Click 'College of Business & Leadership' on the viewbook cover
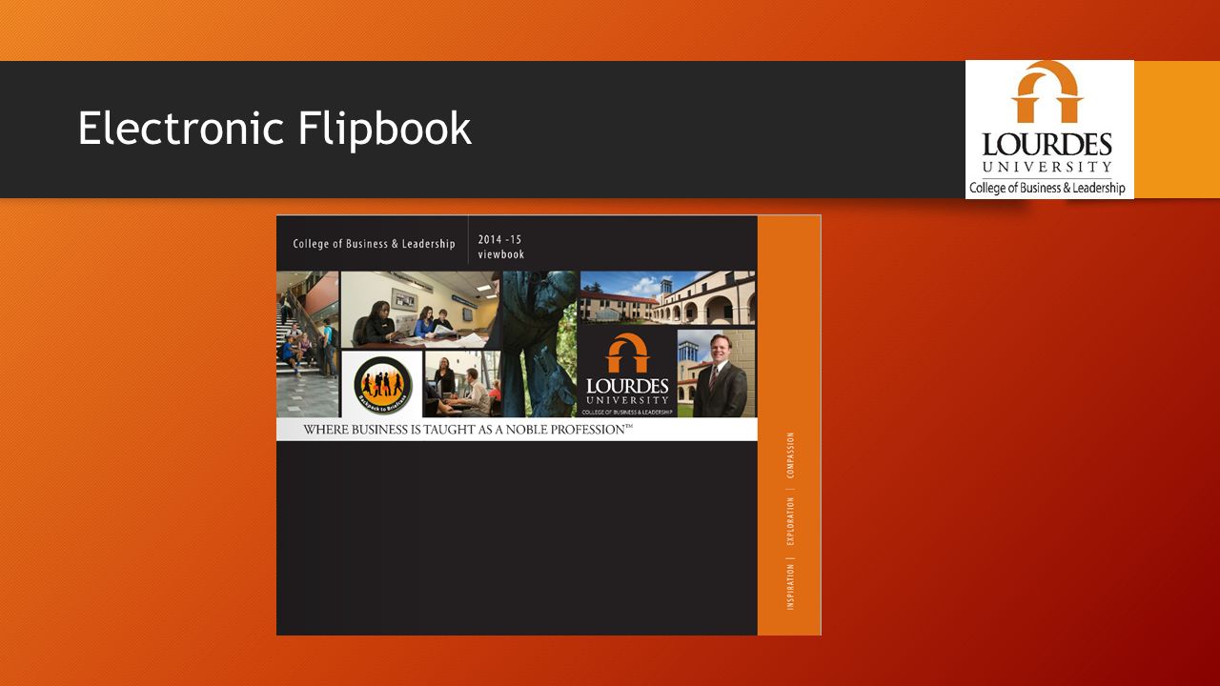This screenshot has width=1220, height=686. coord(374,244)
